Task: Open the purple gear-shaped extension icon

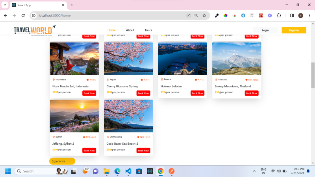Action: pyautogui.click(x=270, y=15)
